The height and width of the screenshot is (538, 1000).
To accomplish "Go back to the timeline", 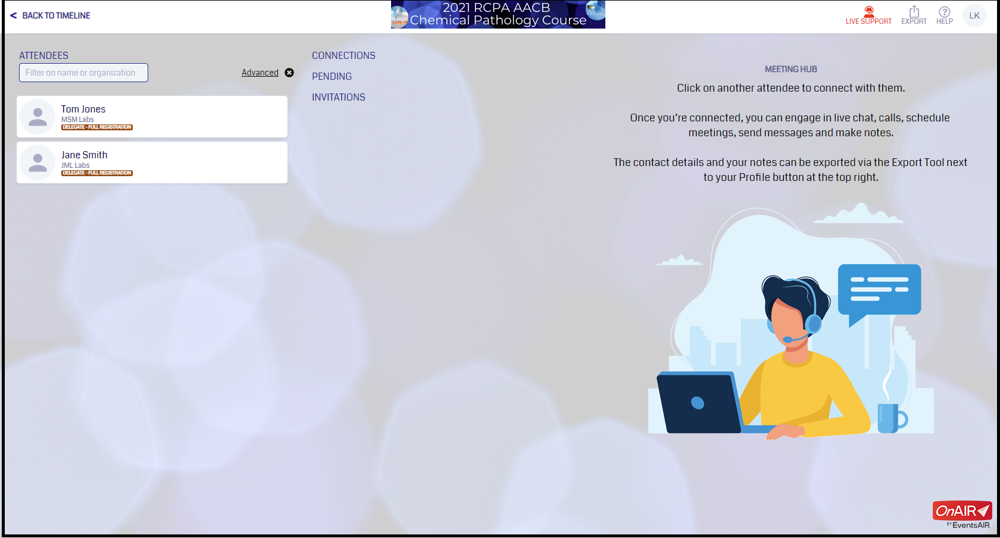I will click(x=51, y=15).
